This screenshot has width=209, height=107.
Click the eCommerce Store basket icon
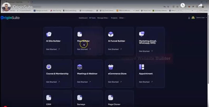tap(111, 67)
